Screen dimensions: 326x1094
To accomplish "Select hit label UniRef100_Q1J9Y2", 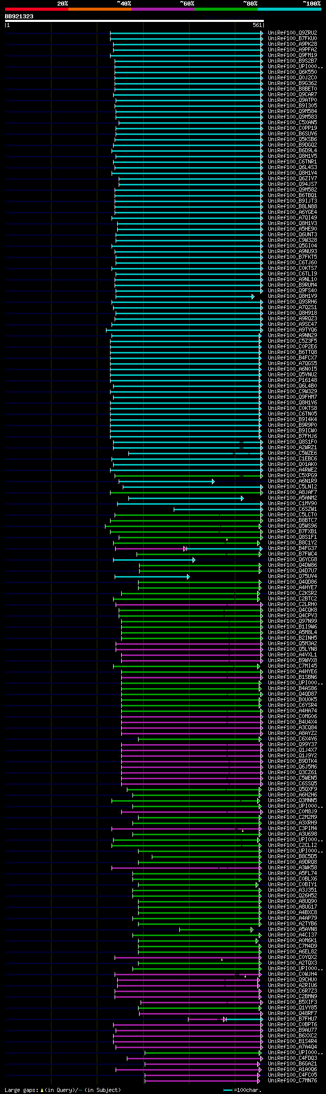I will tap(292, 755).
